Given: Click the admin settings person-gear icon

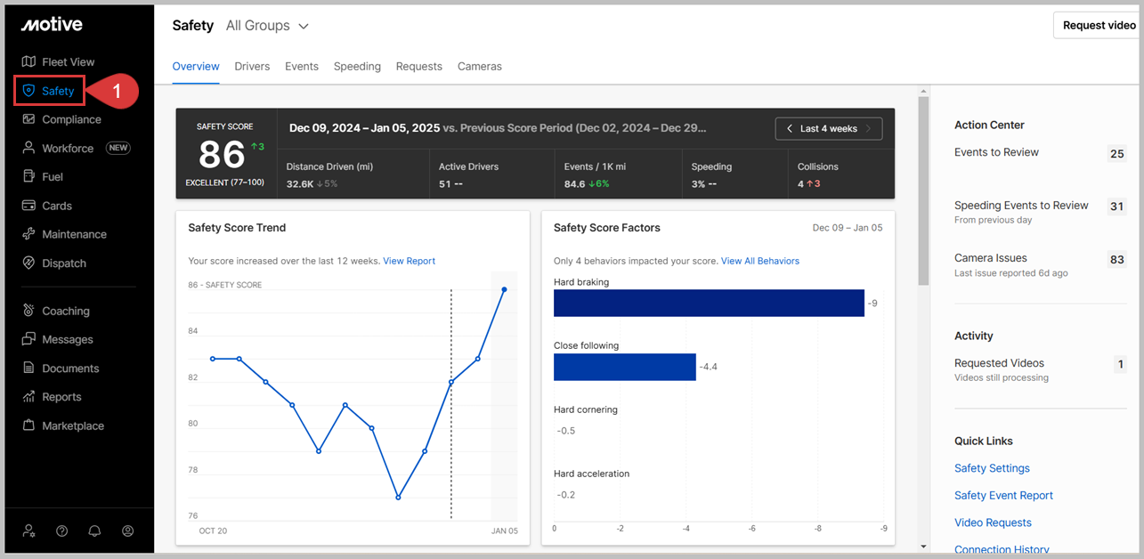Looking at the screenshot, I should (x=28, y=531).
